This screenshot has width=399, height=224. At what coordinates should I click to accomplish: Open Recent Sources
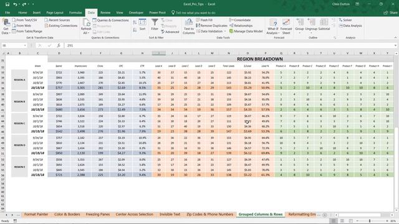point(57,20)
